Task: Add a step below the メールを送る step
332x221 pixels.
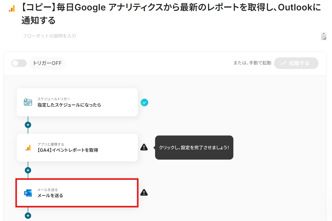Action: [28, 216]
